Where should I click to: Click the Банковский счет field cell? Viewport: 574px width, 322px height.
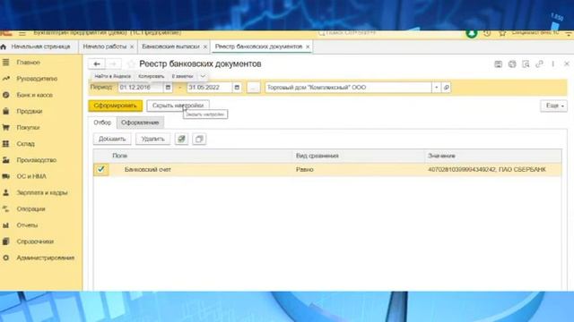click(x=200, y=170)
